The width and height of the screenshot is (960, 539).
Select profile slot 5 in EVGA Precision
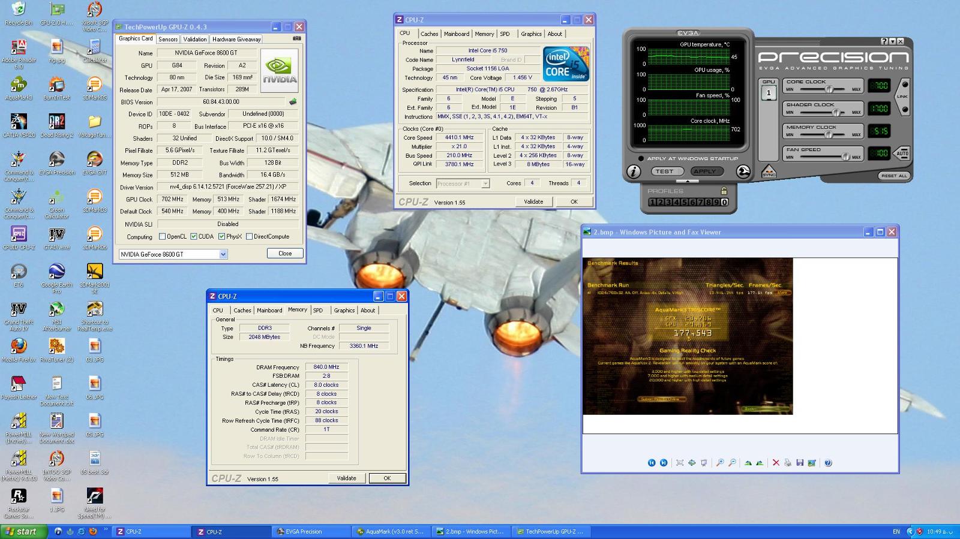coord(685,202)
